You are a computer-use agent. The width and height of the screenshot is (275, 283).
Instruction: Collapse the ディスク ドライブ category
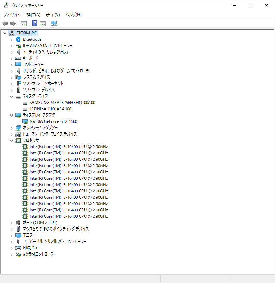click(11, 96)
